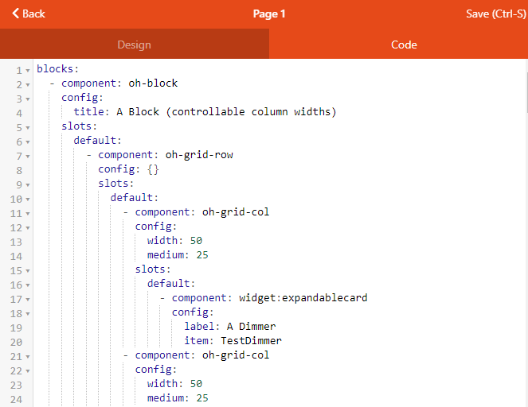This screenshot has width=528, height=407.
Task: Fold the widget:expandablecard component on line 17
Action: click(x=29, y=299)
